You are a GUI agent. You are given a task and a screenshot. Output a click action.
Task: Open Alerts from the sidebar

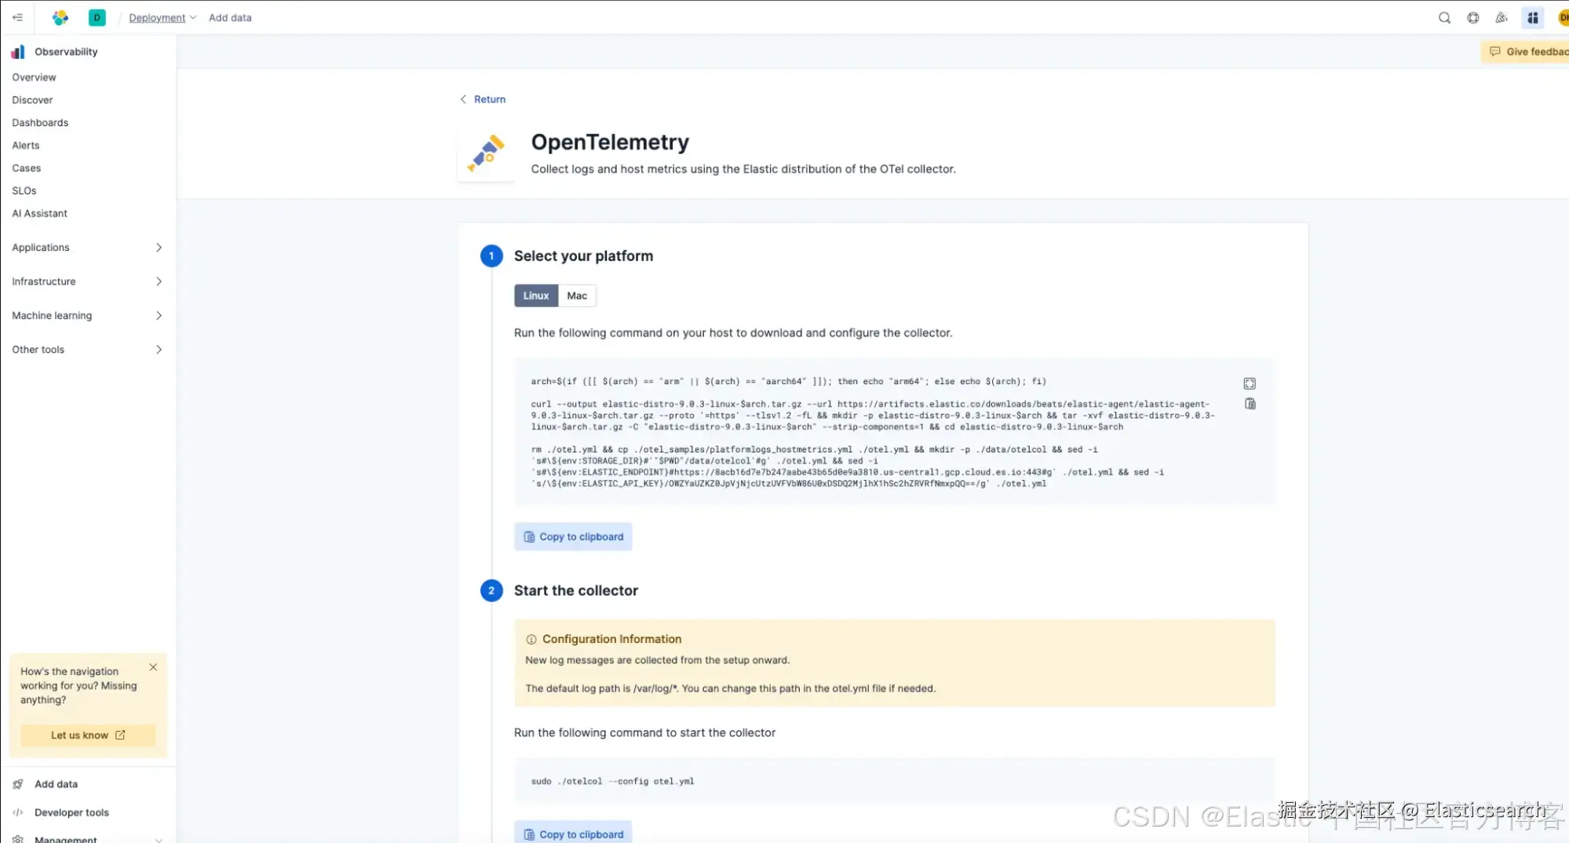(x=25, y=146)
